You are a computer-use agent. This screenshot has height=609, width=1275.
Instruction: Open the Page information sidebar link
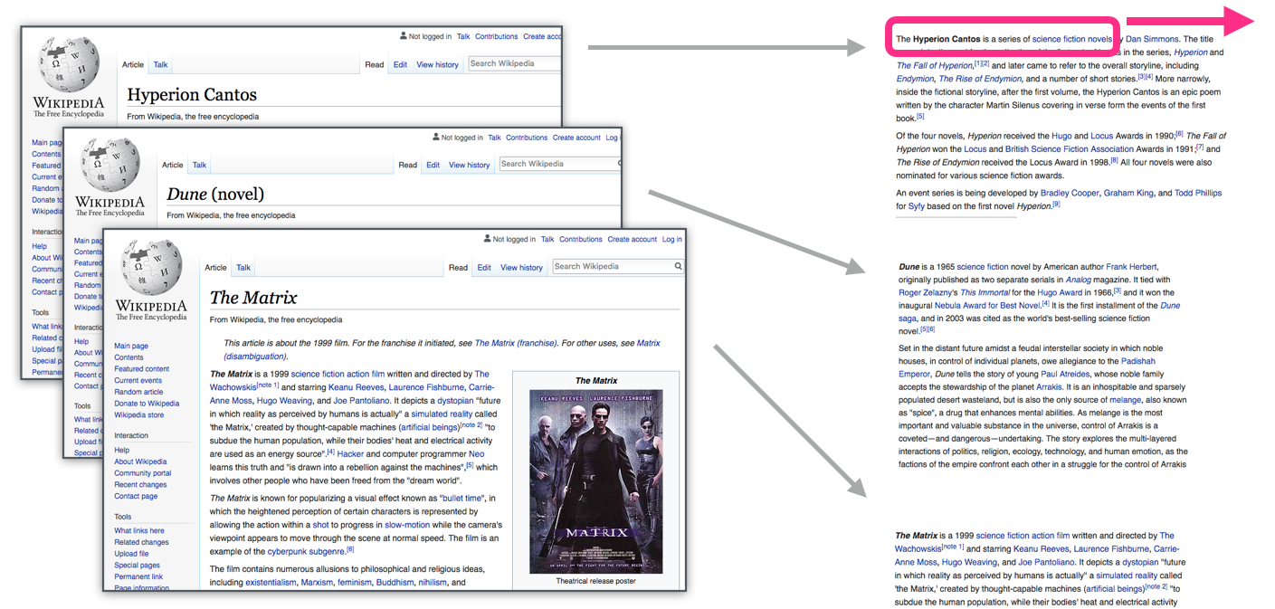click(x=141, y=588)
